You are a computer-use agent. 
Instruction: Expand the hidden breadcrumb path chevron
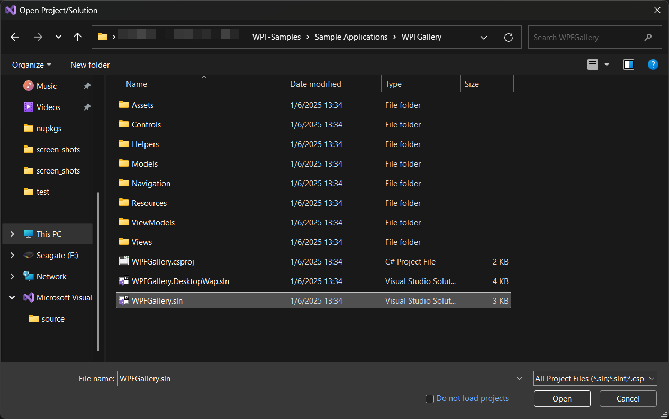[114, 37]
